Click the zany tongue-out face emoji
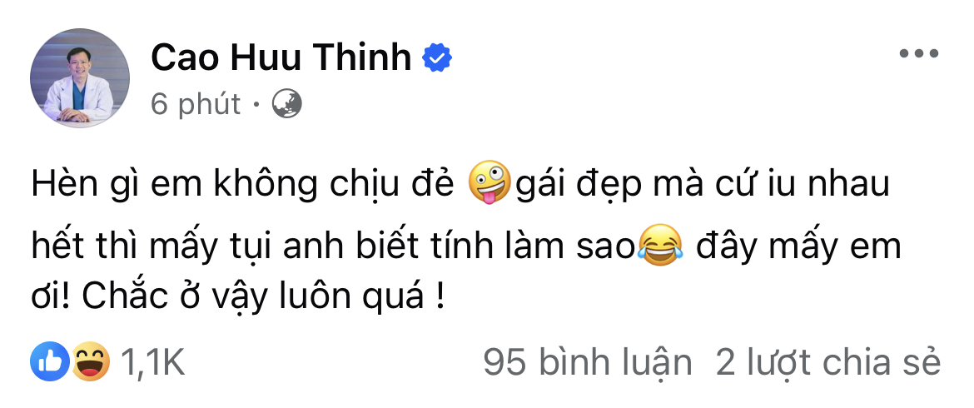This screenshot has width=974, height=408. (x=489, y=184)
